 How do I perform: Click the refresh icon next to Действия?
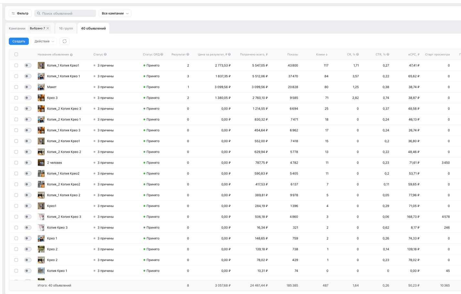[x=65, y=41]
